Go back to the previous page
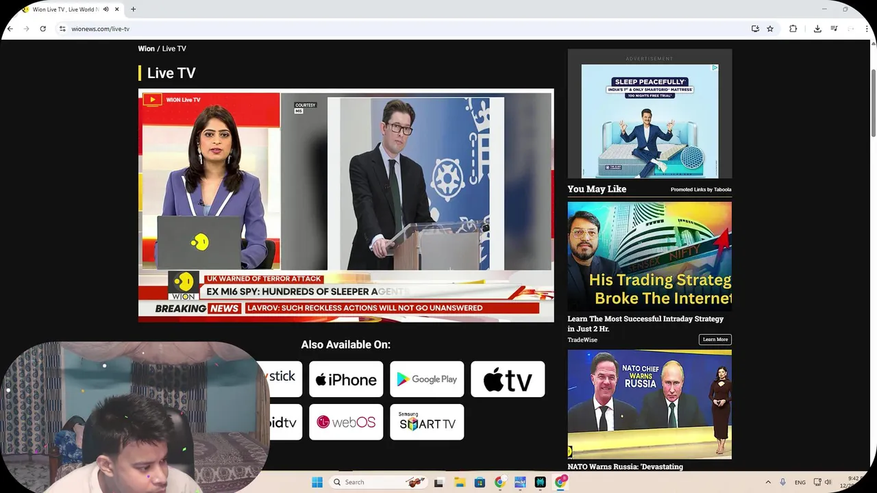This screenshot has height=493, width=877. click(x=10, y=29)
